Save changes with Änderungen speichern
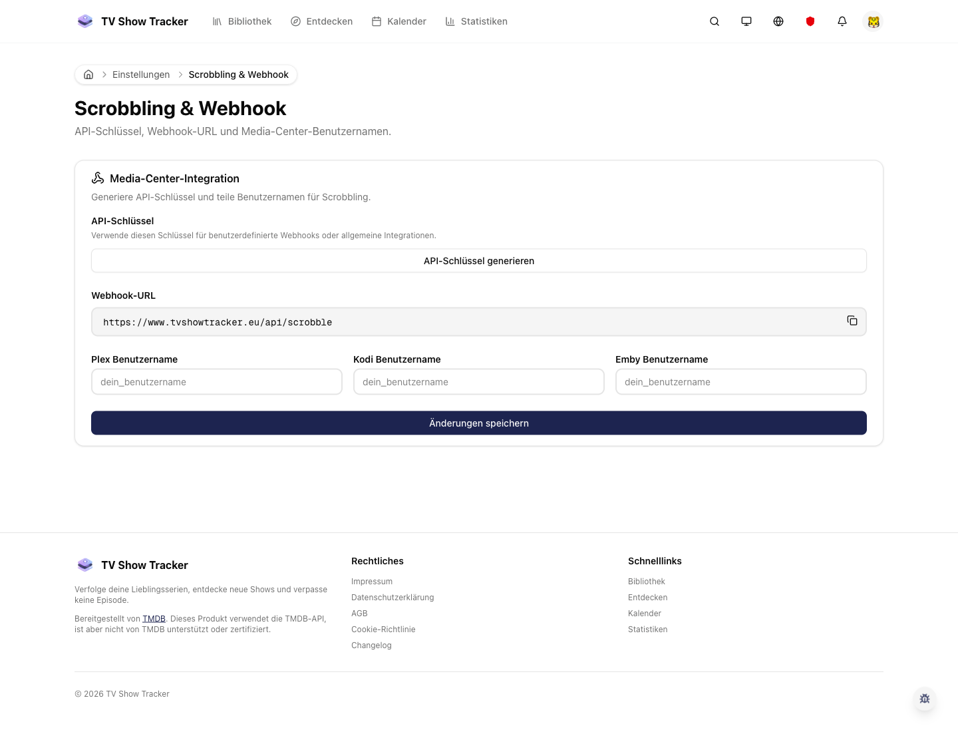The height and width of the screenshot is (732, 958). (x=479, y=423)
